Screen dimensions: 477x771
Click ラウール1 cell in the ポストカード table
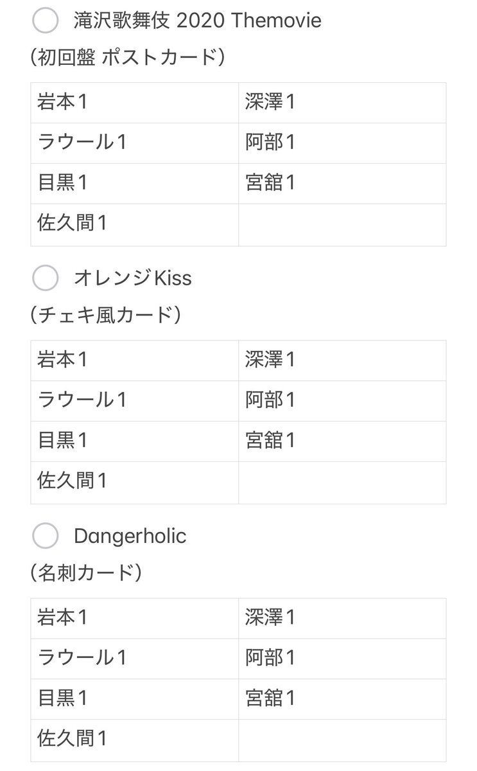pos(135,143)
